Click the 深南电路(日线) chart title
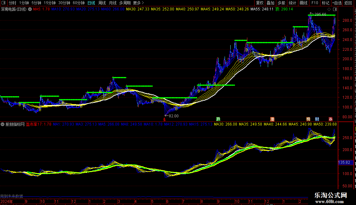 (14, 9)
